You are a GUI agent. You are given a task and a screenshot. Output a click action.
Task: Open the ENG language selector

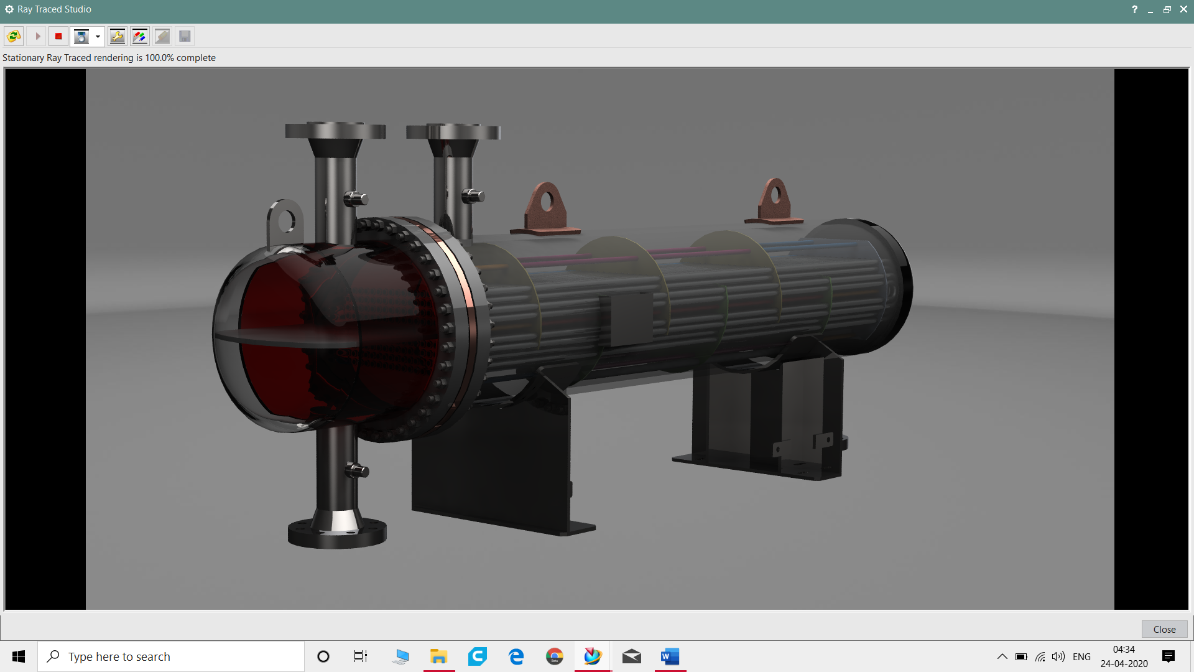(1081, 656)
